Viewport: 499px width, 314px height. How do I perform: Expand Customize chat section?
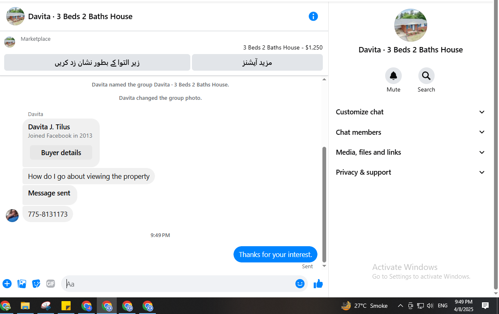[411, 112]
